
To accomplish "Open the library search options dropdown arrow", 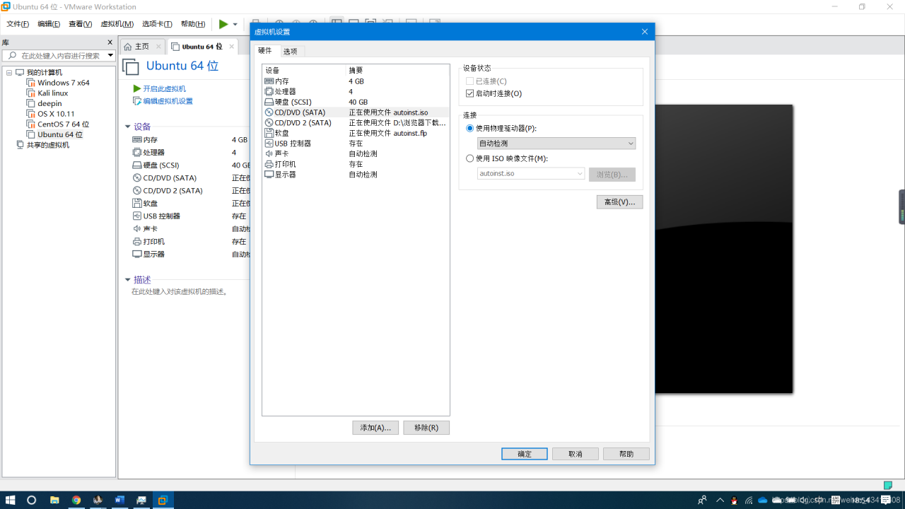I will point(110,55).
